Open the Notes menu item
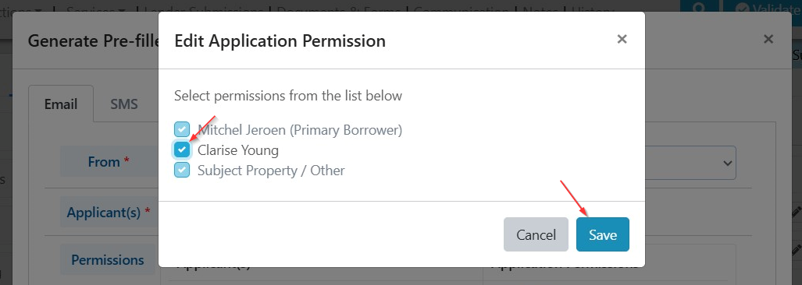802x285 pixels. (540, 9)
